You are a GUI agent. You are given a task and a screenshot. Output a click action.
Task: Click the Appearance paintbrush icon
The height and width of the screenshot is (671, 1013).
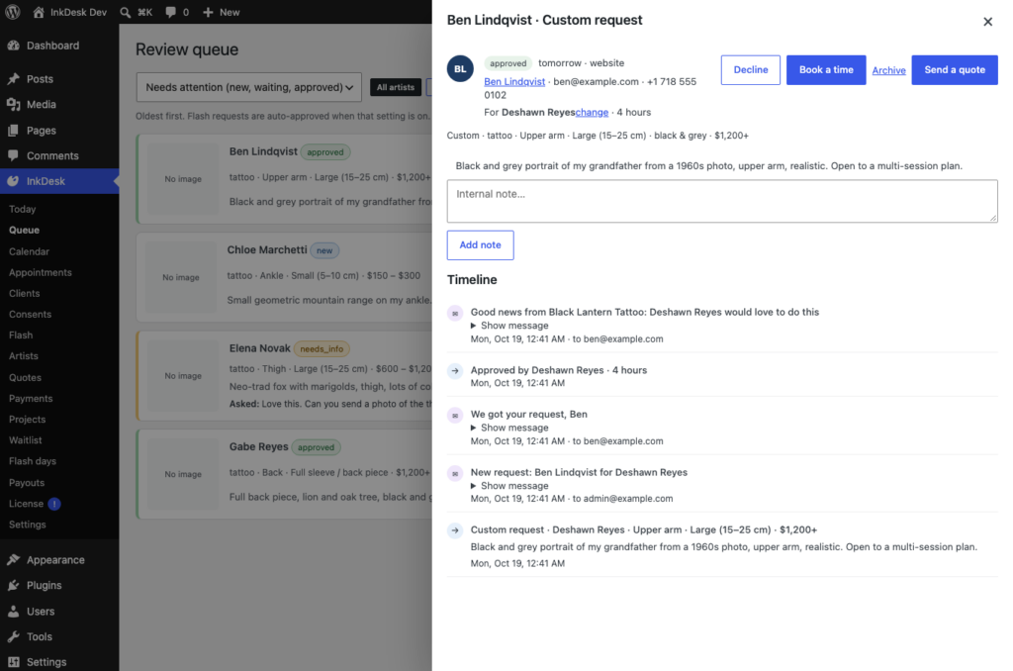[13, 560]
